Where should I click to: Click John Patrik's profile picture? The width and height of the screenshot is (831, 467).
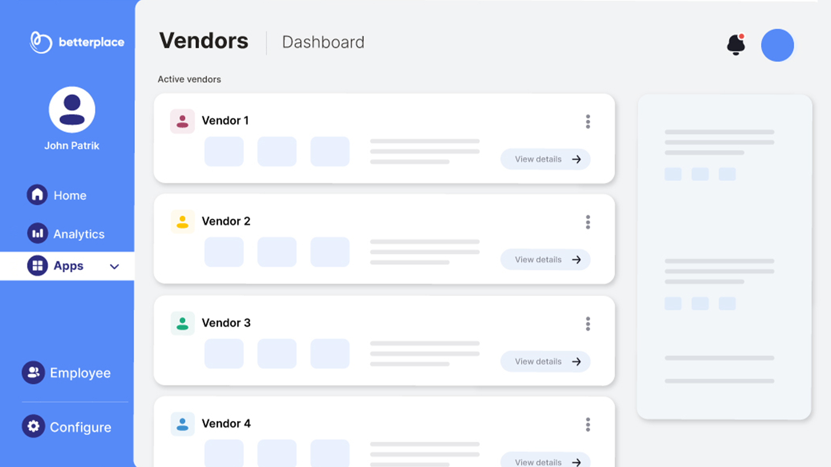coord(72,110)
